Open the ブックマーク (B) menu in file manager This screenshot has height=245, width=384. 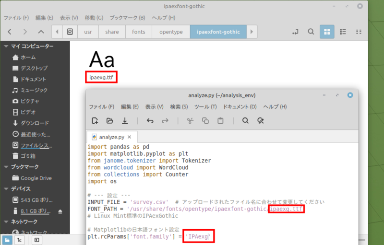[x=127, y=18]
